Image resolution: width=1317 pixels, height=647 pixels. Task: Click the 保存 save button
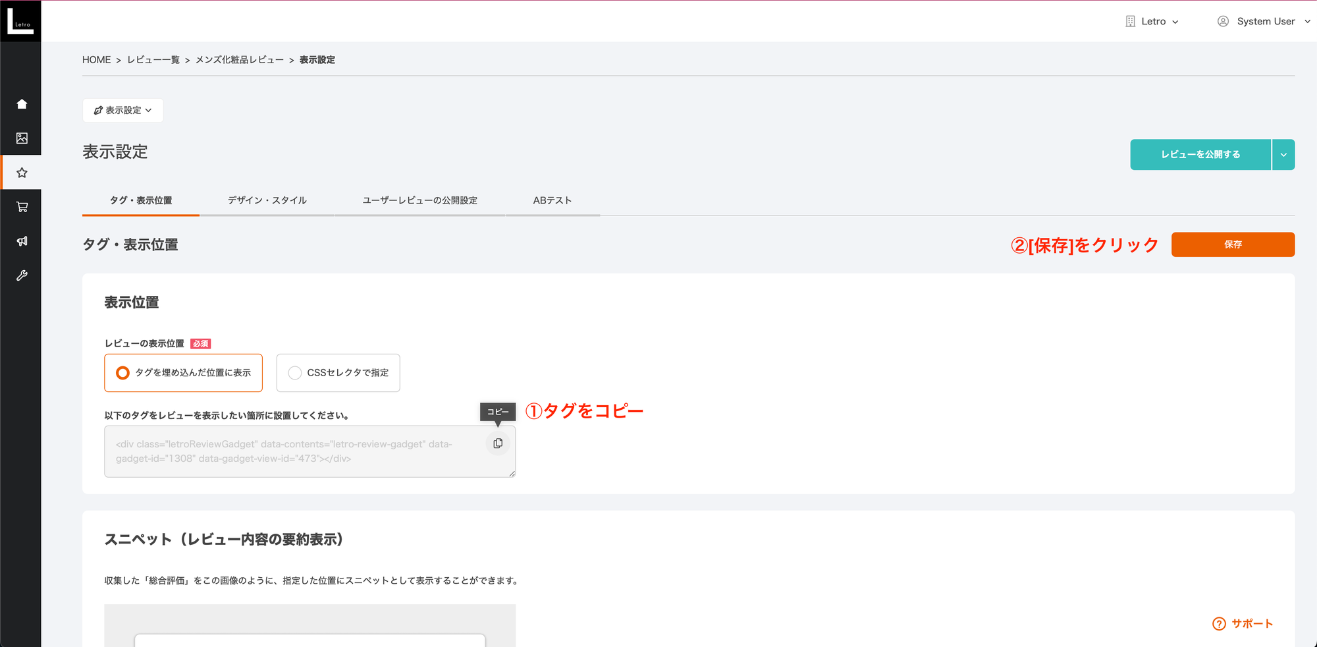pos(1233,244)
